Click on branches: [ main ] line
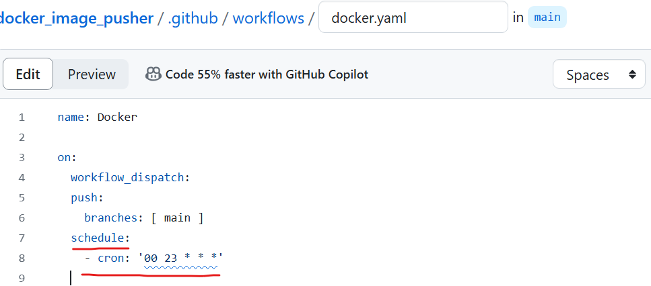This screenshot has width=651, height=286. [x=143, y=218]
